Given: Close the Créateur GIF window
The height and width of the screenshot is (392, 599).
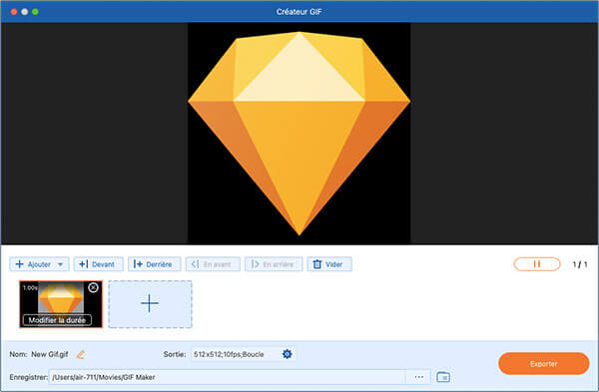Looking at the screenshot, I should pyautogui.click(x=14, y=12).
